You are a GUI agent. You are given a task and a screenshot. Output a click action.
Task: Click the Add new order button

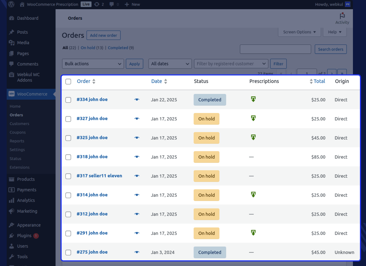pyautogui.click(x=104, y=35)
